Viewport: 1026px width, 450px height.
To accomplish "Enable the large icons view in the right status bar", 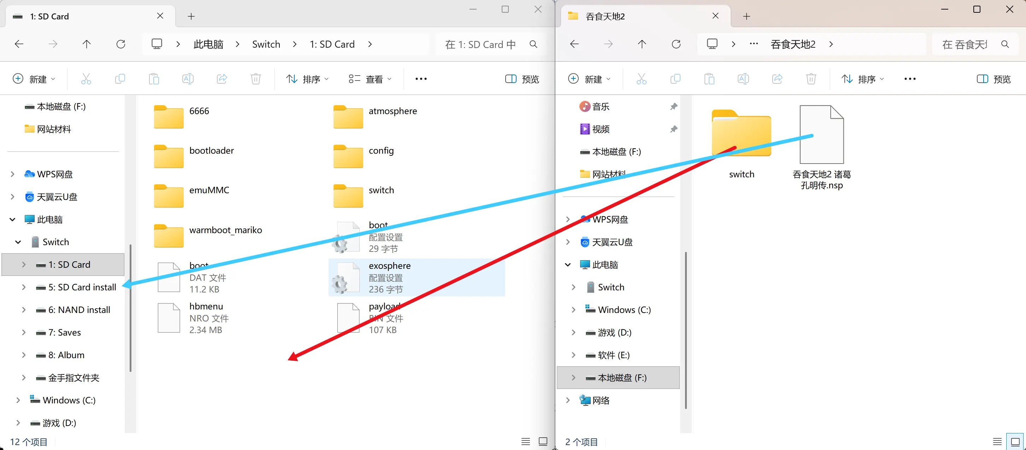I will pos(1015,441).
